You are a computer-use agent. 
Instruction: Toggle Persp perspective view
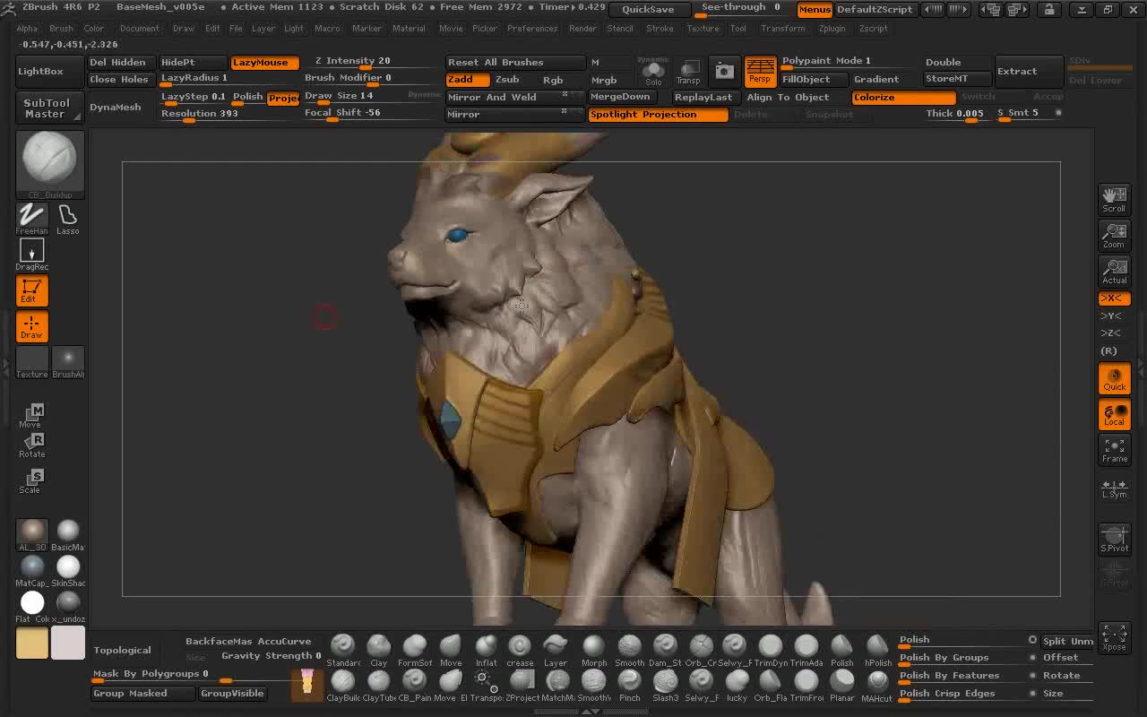[x=760, y=72]
